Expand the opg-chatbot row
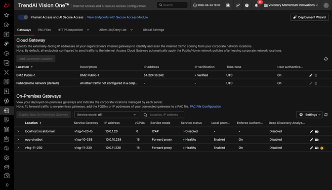The height and width of the screenshot is (190, 332). coord(18,140)
